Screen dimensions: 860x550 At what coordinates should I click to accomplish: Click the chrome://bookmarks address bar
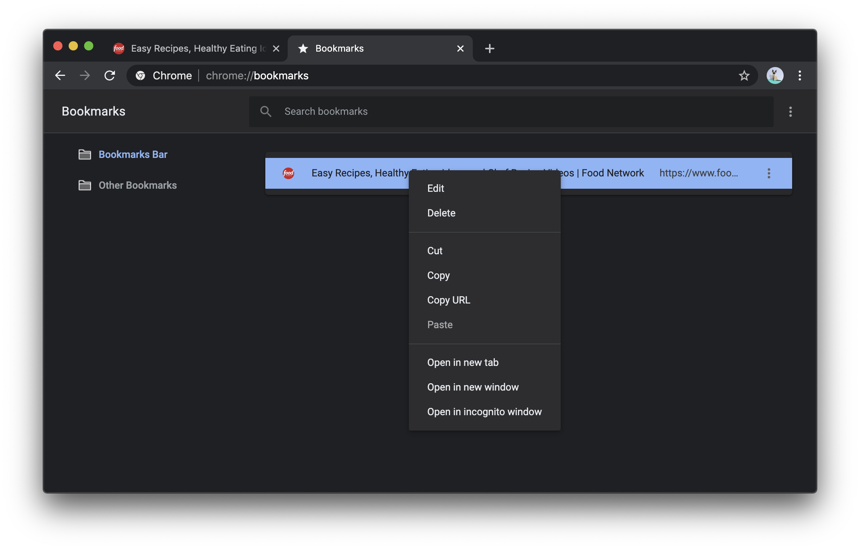tap(442, 75)
